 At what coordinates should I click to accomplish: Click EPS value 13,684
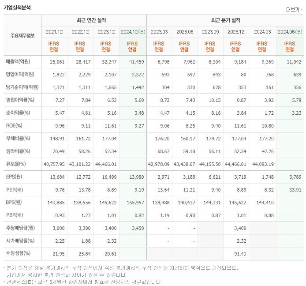point(57,177)
